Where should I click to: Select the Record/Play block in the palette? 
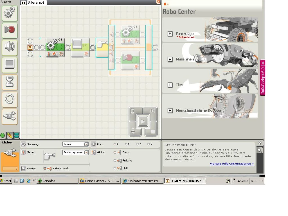click(10, 30)
